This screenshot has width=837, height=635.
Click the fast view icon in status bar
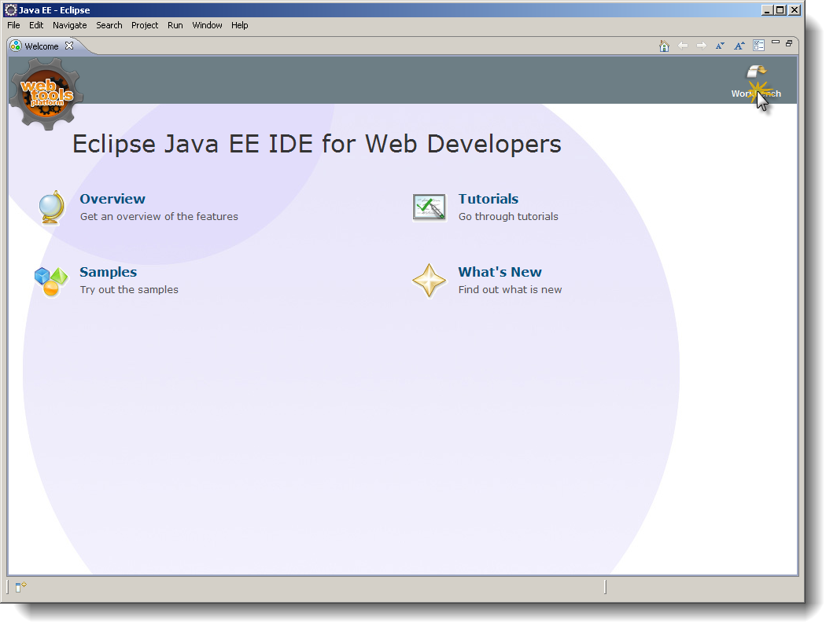pyautogui.click(x=17, y=586)
